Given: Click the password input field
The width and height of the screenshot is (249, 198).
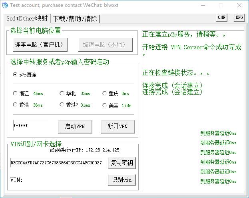Looking at the screenshot, I should (30, 126).
